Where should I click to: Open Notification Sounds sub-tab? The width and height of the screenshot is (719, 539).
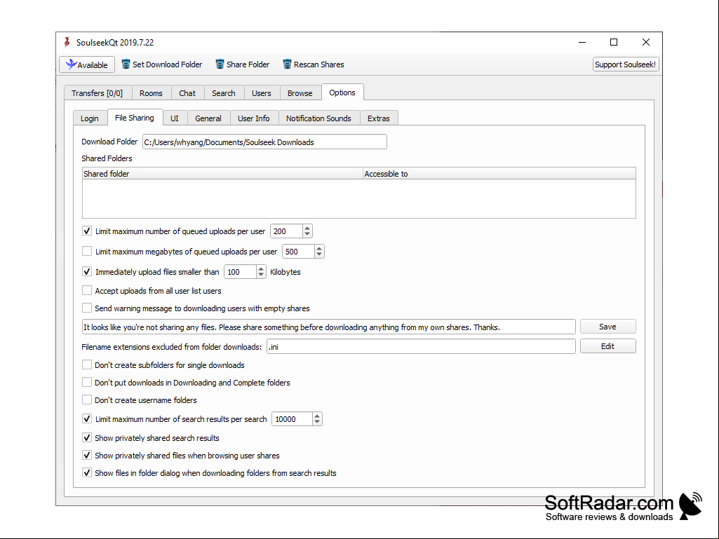pyautogui.click(x=319, y=118)
